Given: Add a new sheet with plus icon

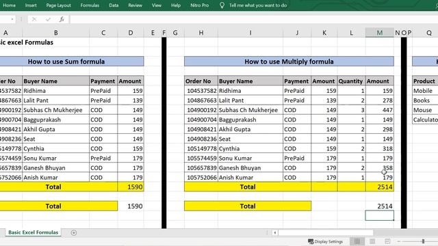Looking at the screenshot, I should (x=74, y=232).
